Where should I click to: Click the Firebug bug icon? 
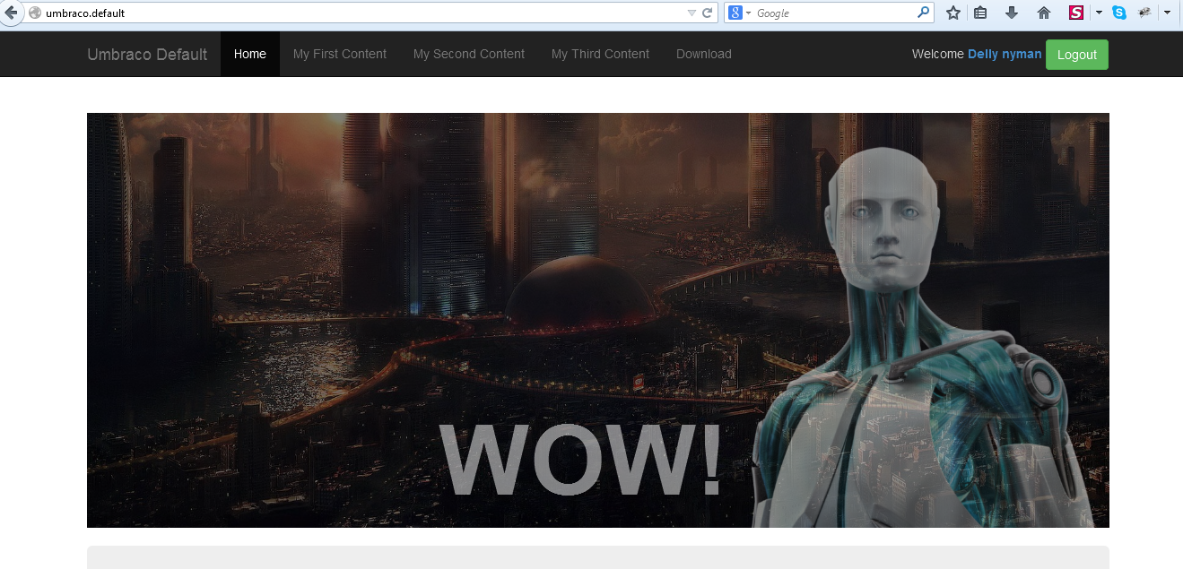tap(1145, 13)
